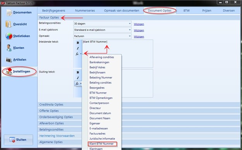Select Belasting Nummer from field menu
242x150 pixels.
pyautogui.click(x=101, y=78)
